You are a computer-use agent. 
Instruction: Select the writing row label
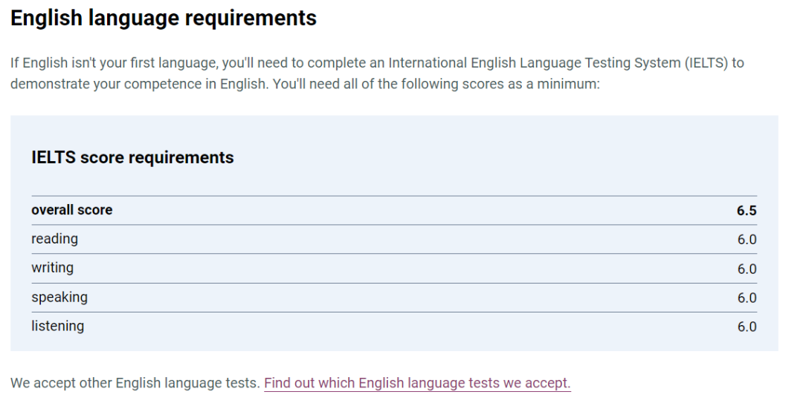point(52,268)
